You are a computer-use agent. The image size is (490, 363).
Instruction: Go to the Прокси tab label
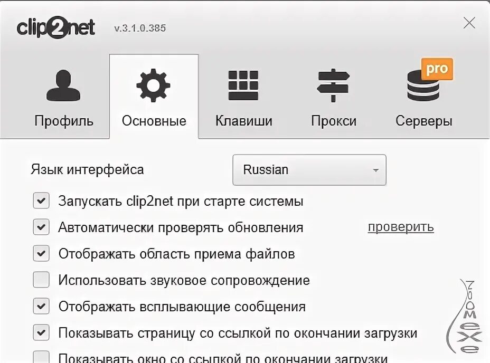334,121
